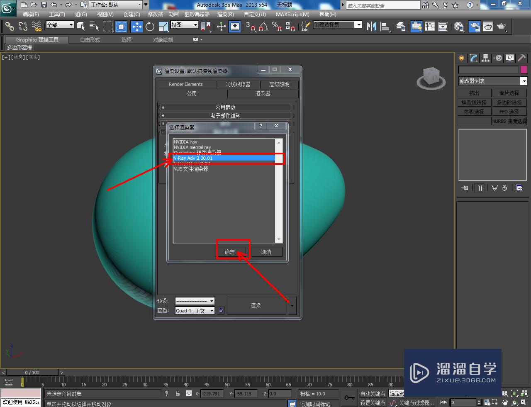This screenshot has height=407, width=531.
Task: Open Select by Name list tool
Action: pyautogui.click(x=94, y=27)
